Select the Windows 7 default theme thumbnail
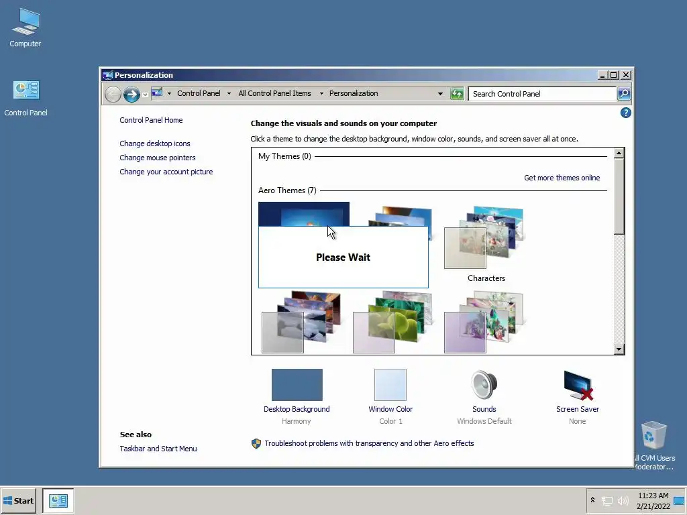 [304, 214]
